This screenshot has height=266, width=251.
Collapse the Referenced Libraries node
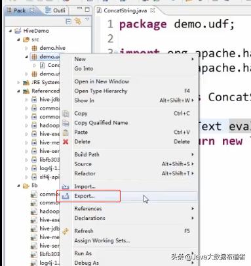pos(18,91)
